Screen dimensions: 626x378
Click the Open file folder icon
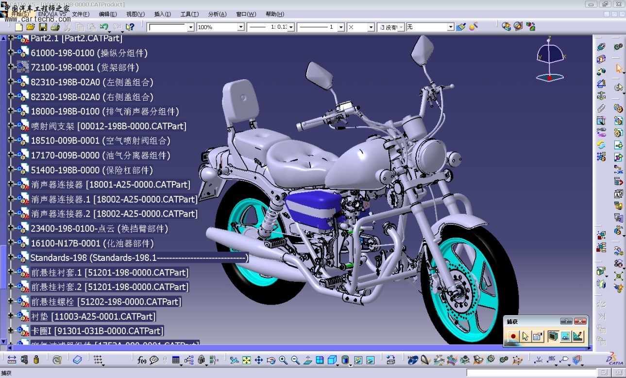31,27
